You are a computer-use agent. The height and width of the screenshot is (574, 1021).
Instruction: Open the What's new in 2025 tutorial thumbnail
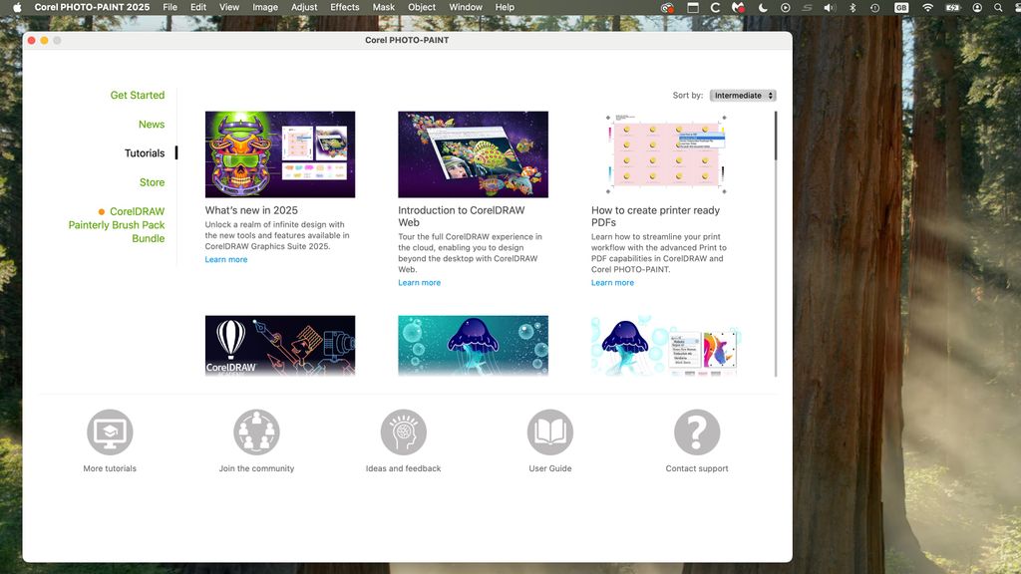click(279, 153)
